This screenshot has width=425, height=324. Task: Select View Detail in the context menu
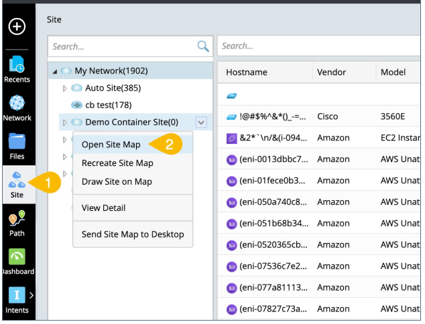pos(103,208)
